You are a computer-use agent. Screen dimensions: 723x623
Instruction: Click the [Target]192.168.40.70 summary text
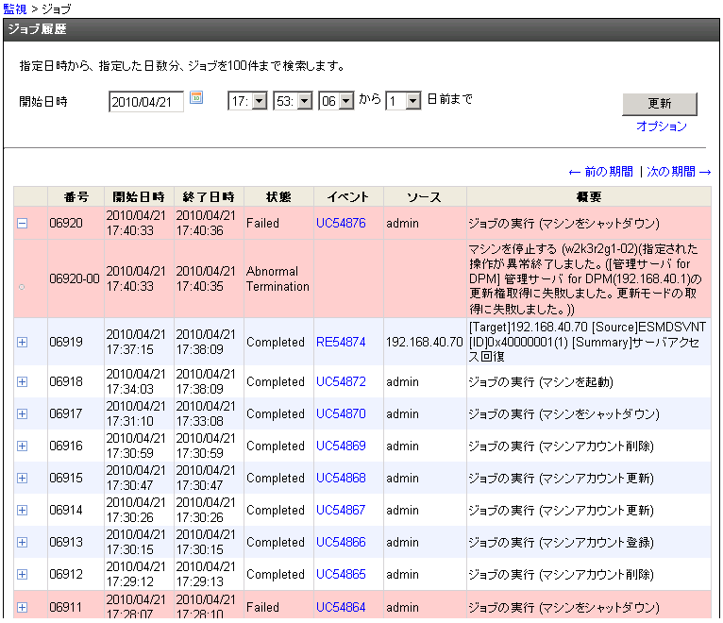coord(587,342)
